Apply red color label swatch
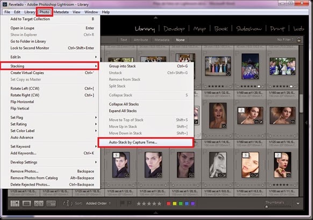This screenshot has width=313, height=220. [x=168, y=203]
